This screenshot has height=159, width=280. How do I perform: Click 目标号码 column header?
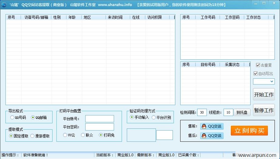pos(208,65)
